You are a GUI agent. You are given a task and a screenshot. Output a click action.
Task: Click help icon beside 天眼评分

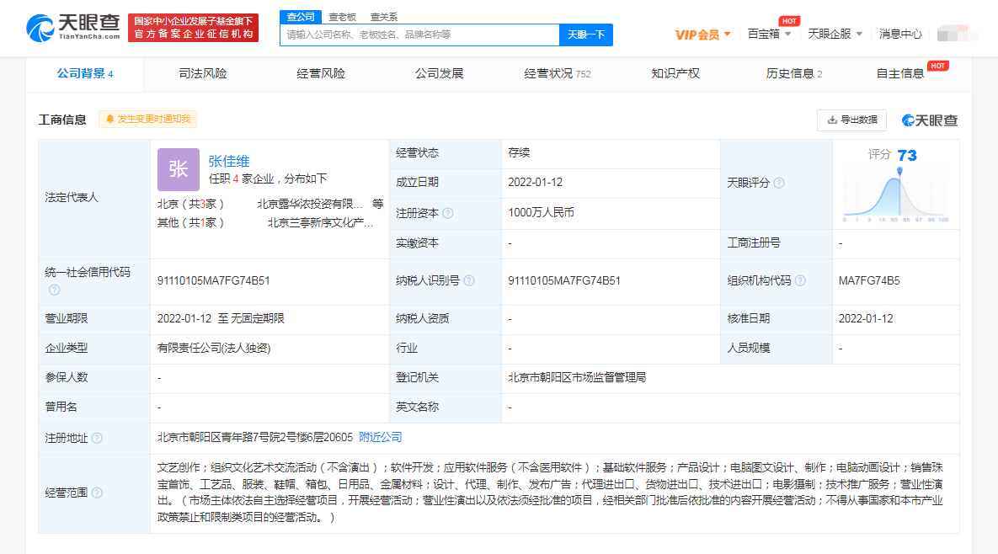pyautogui.click(x=779, y=184)
